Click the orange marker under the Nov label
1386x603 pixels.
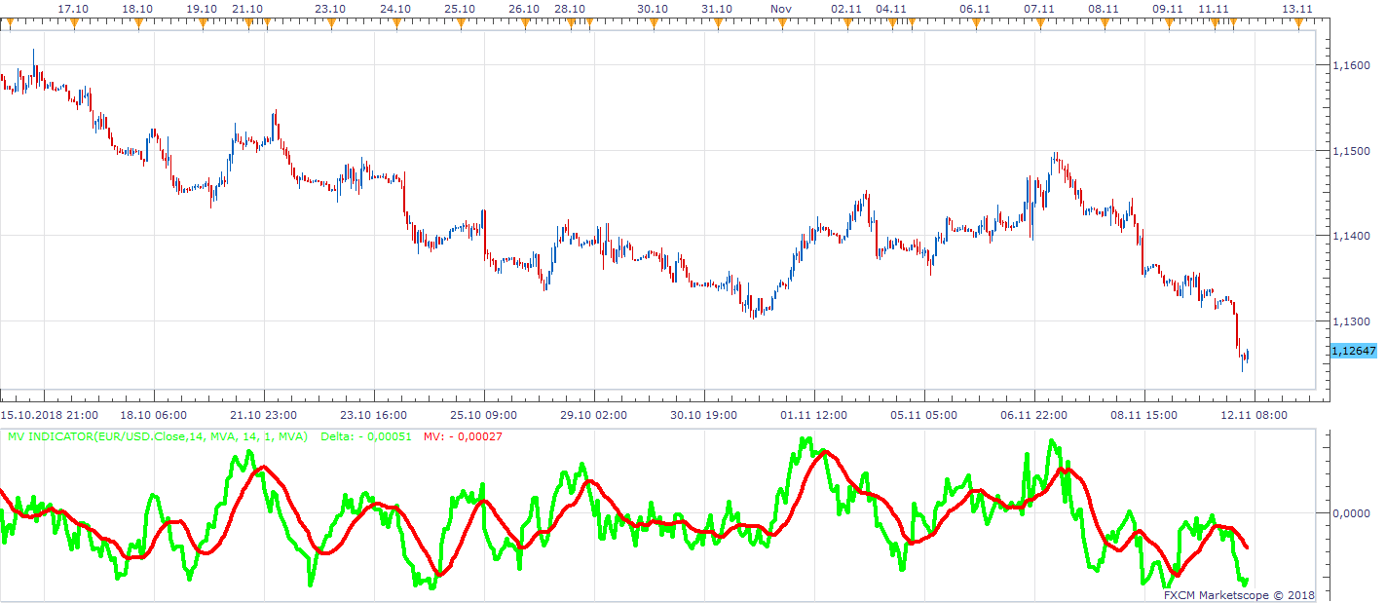pos(781,23)
